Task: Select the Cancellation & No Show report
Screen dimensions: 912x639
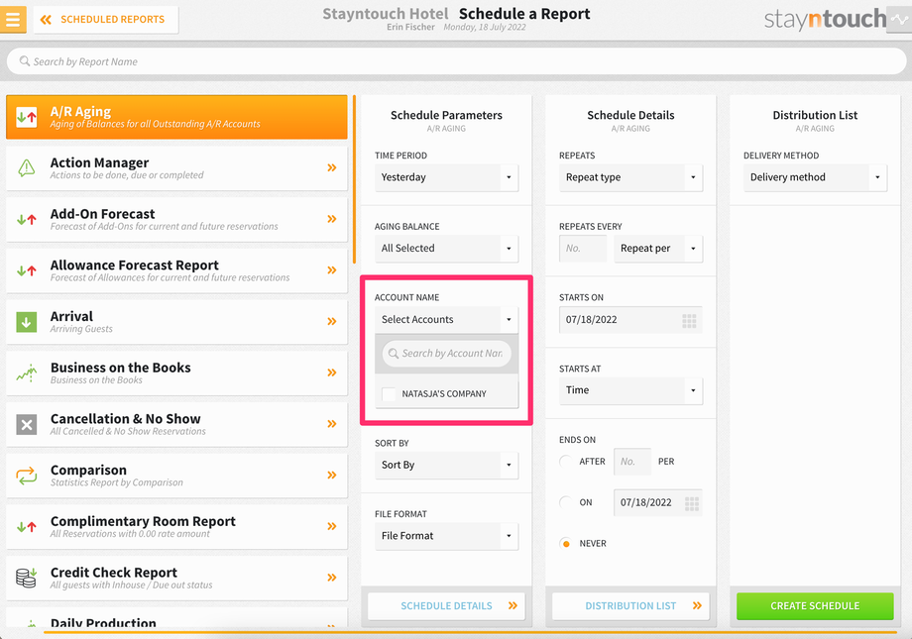Action: coord(176,424)
